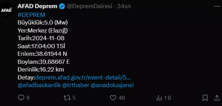This screenshot has width=222, height=106.
Task: Open tweet view analytics icon
Action: click(x=159, y=98)
